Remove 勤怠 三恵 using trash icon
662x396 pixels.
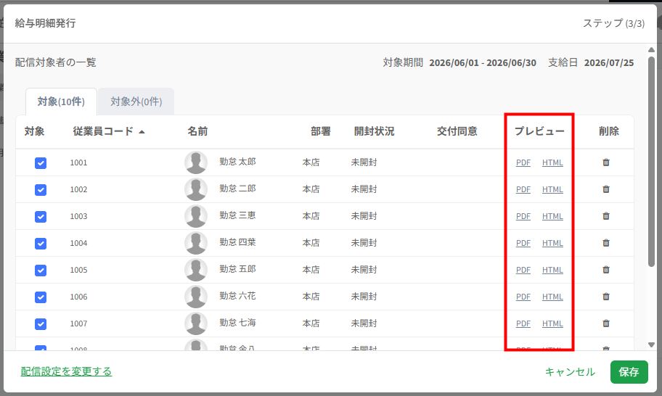click(606, 216)
